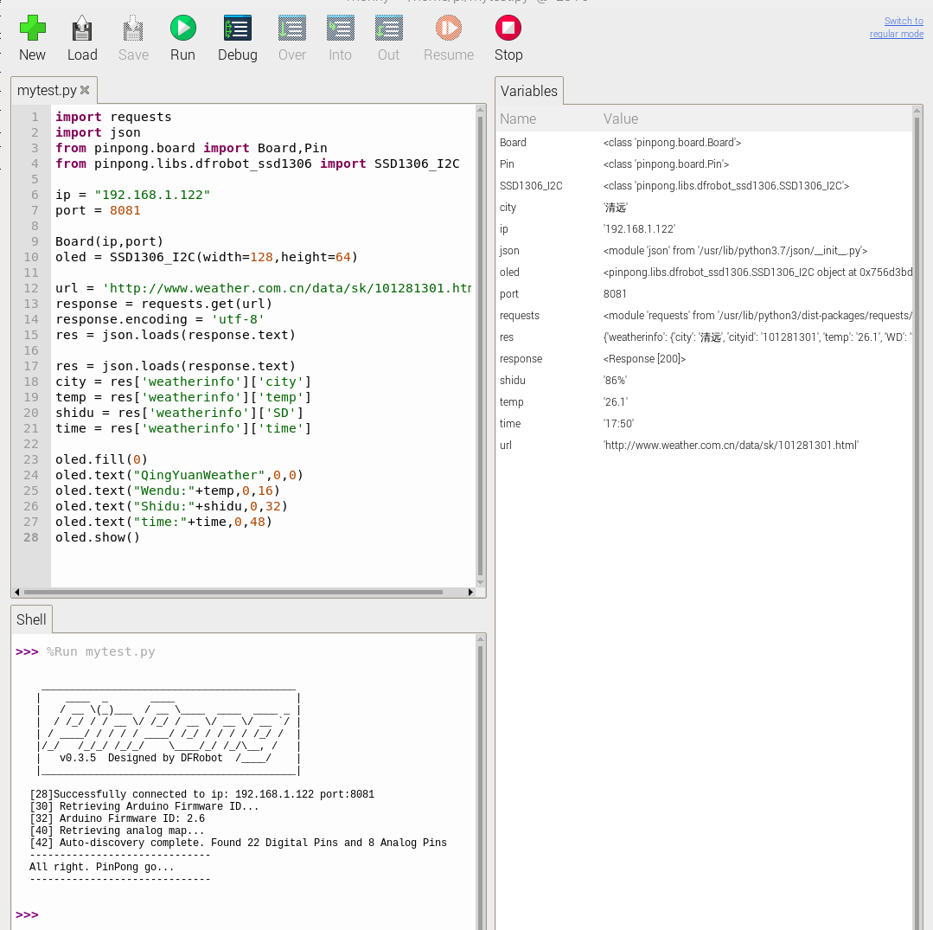Select the Variables tab
The width and height of the screenshot is (933, 930).
[529, 91]
